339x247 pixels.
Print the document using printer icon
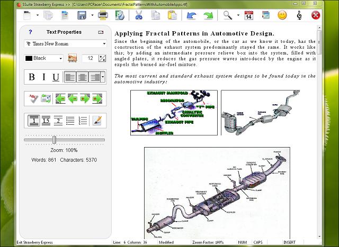[103, 15]
